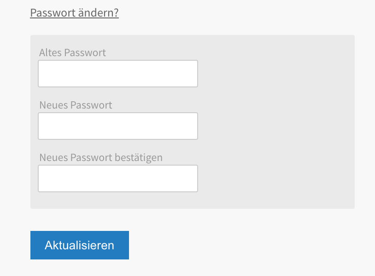Click the 'Neues Passwort bestätigen' label
375x276 pixels.
click(101, 158)
